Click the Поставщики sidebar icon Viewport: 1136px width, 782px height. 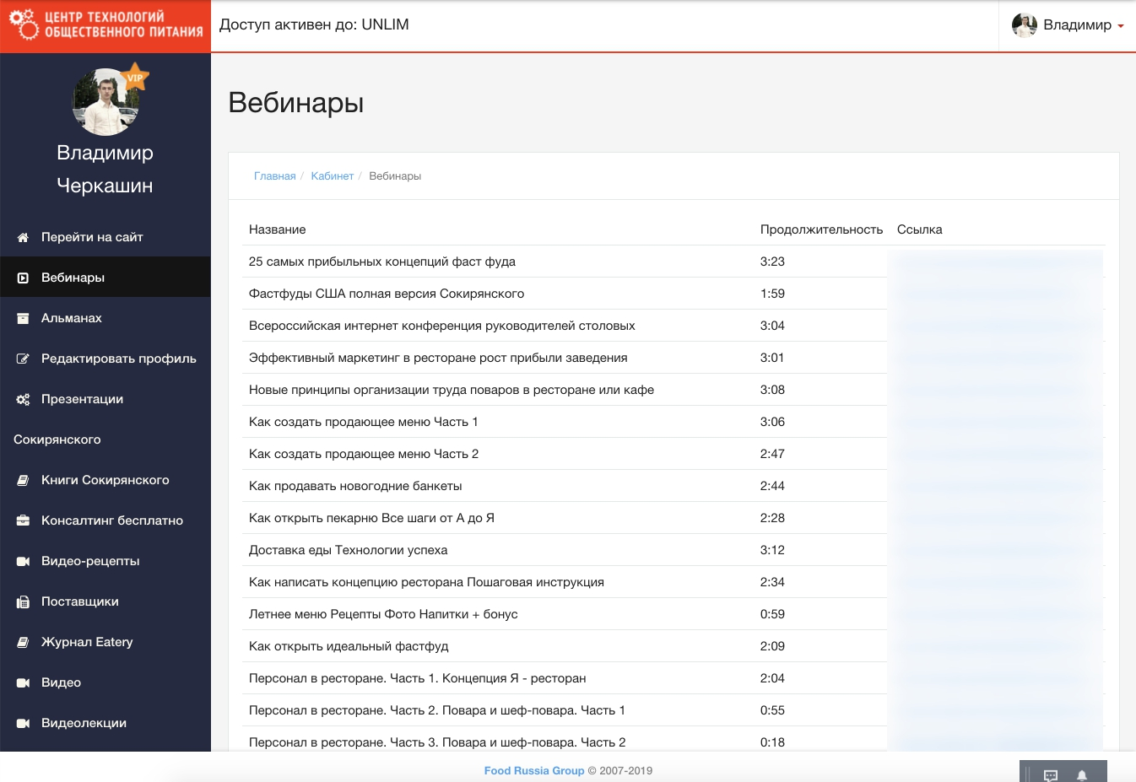click(23, 602)
